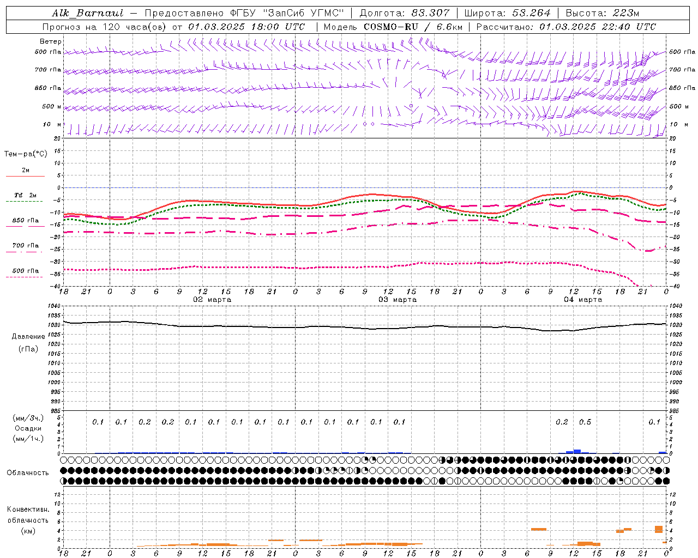Click the '(мм/3ч.)' precipitation unit label

pos(28,418)
